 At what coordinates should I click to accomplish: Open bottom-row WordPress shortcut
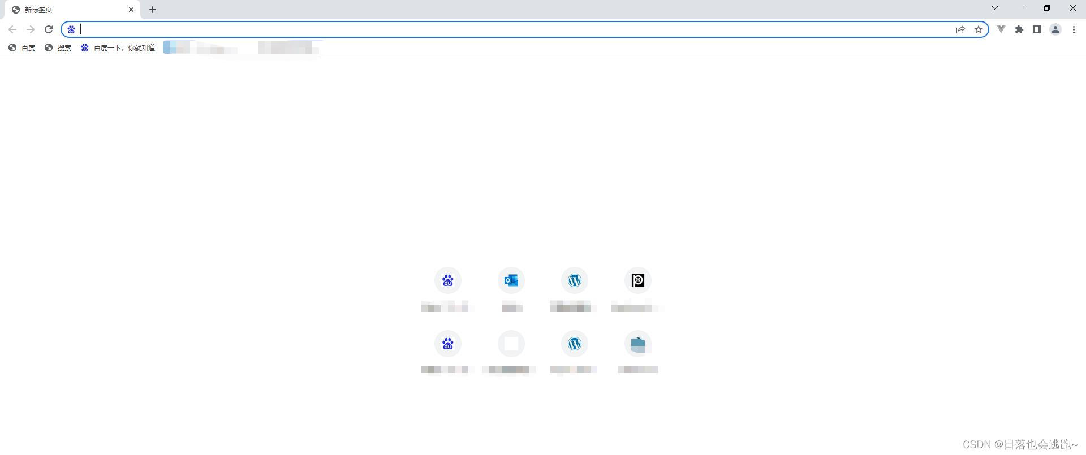point(575,344)
